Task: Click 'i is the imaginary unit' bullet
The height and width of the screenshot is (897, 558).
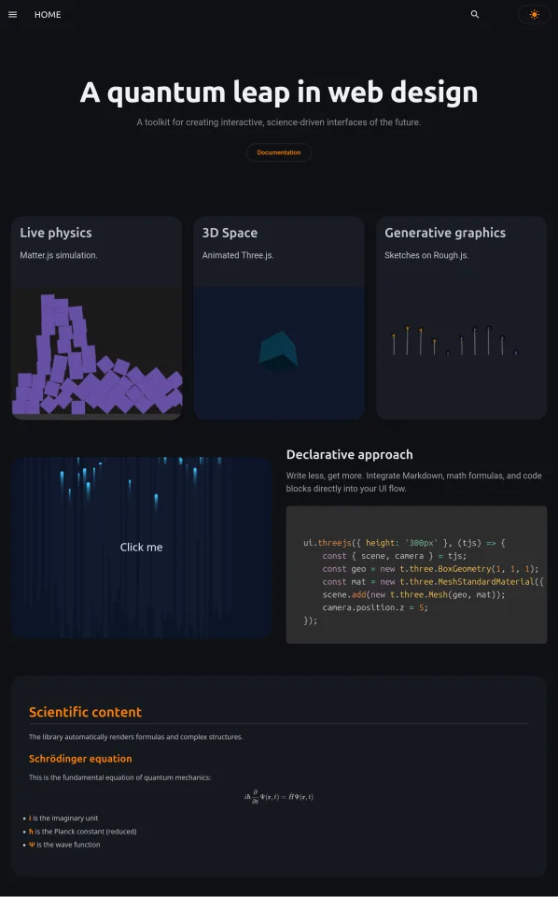Action: (x=63, y=819)
